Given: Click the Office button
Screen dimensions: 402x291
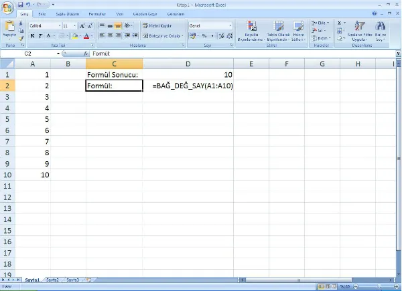Looking at the screenshot, I should click(9, 7).
